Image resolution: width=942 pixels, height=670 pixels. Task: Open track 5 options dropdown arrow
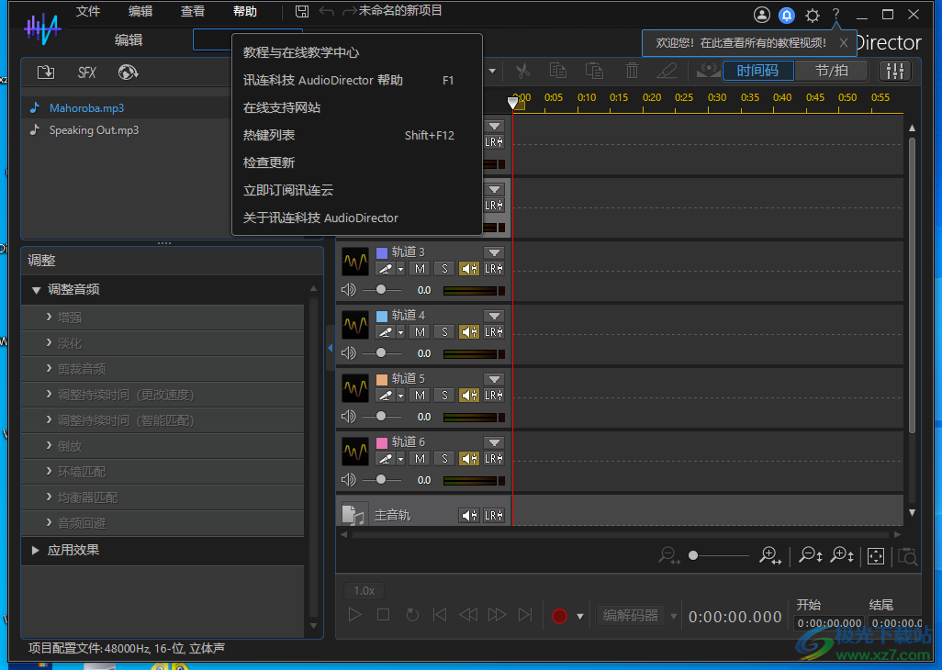click(495, 379)
